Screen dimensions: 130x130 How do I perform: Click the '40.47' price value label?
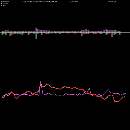[x=125, y=97]
